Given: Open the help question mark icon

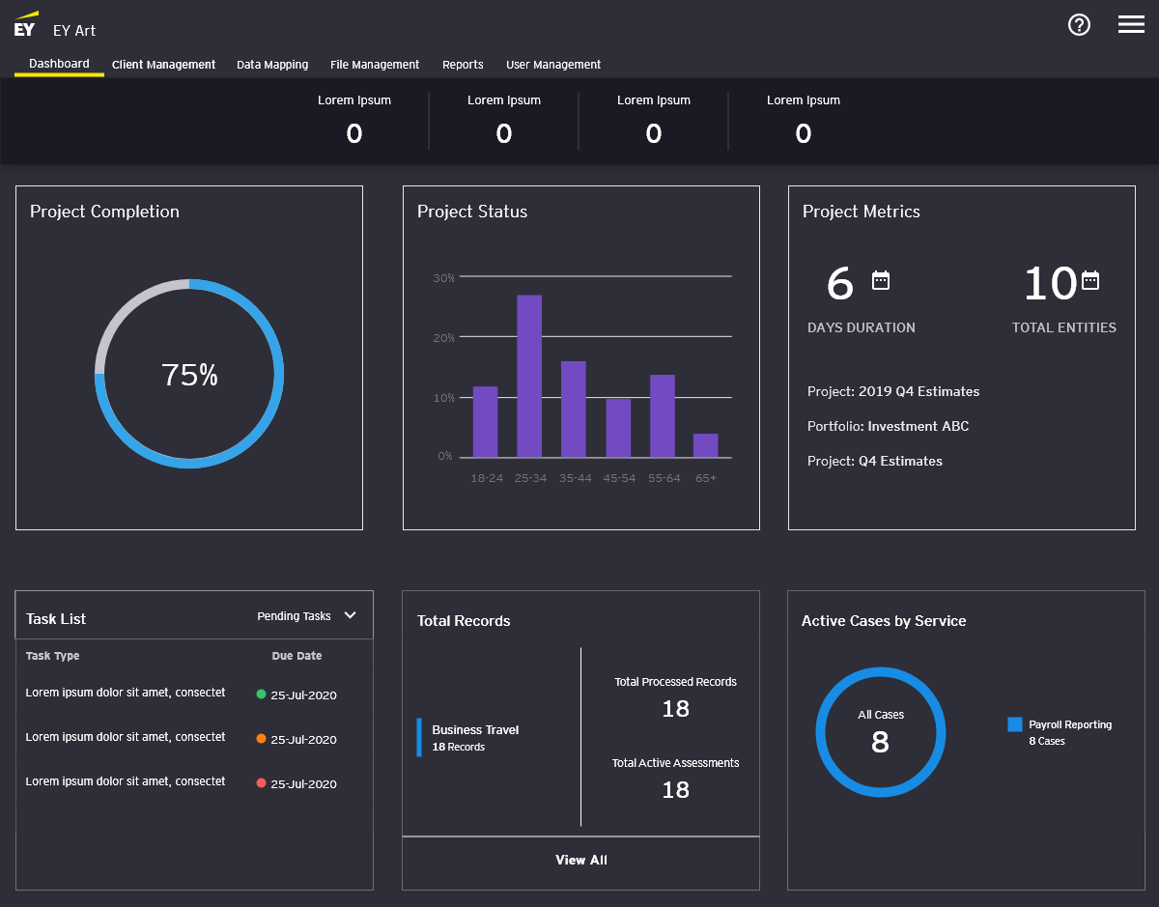Looking at the screenshot, I should [x=1079, y=25].
